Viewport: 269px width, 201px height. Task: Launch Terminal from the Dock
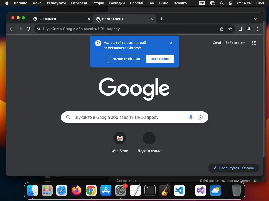(150, 190)
